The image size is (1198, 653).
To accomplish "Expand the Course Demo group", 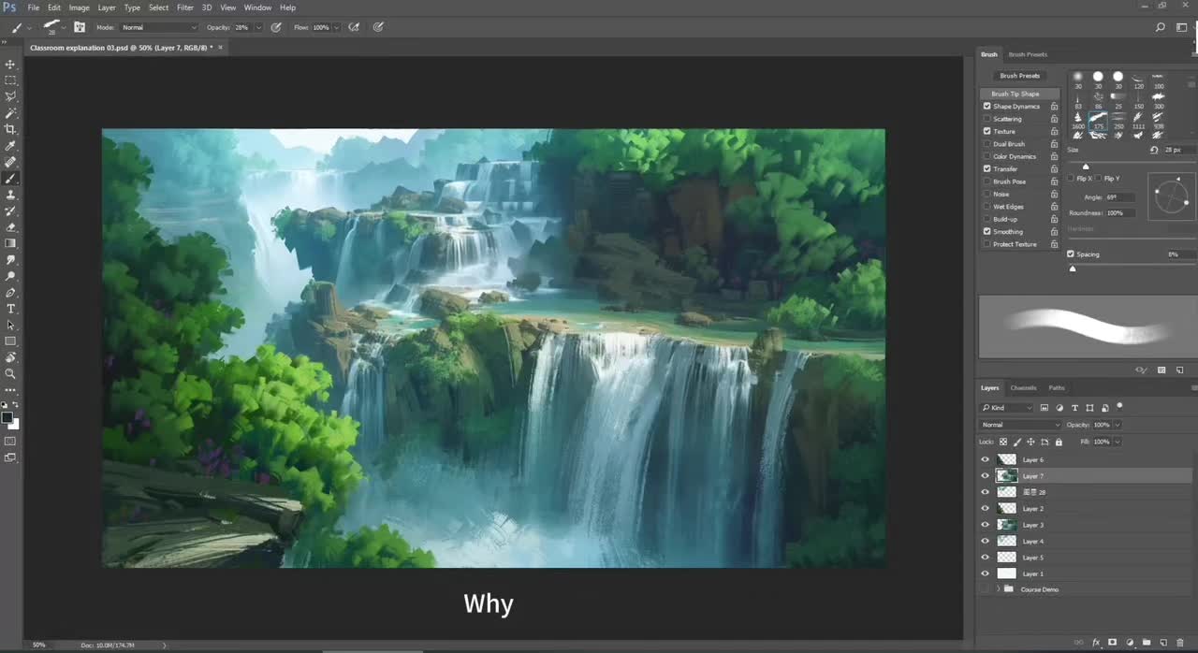I will coord(999,589).
